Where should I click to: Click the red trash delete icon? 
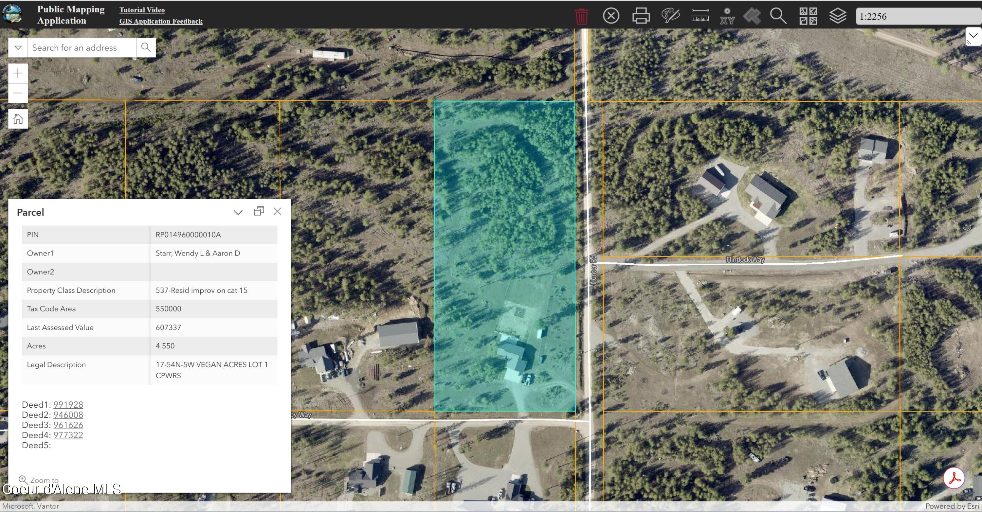[x=581, y=16]
